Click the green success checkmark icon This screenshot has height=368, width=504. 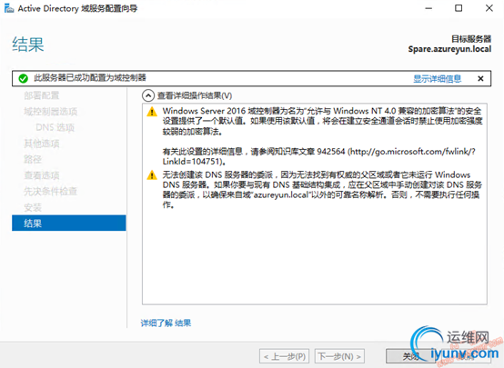coord(23,78)
